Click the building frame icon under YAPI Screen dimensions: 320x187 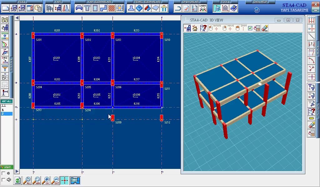50,8
